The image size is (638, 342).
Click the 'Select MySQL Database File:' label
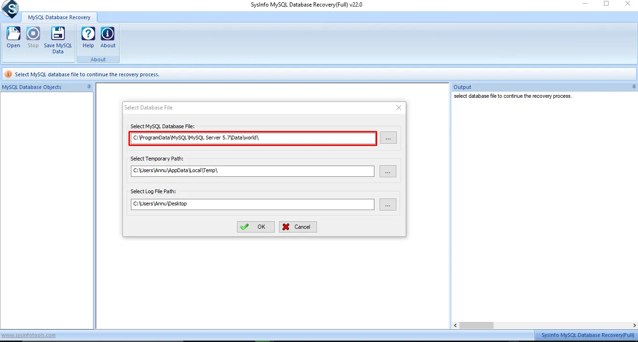(x=162, y=126)
